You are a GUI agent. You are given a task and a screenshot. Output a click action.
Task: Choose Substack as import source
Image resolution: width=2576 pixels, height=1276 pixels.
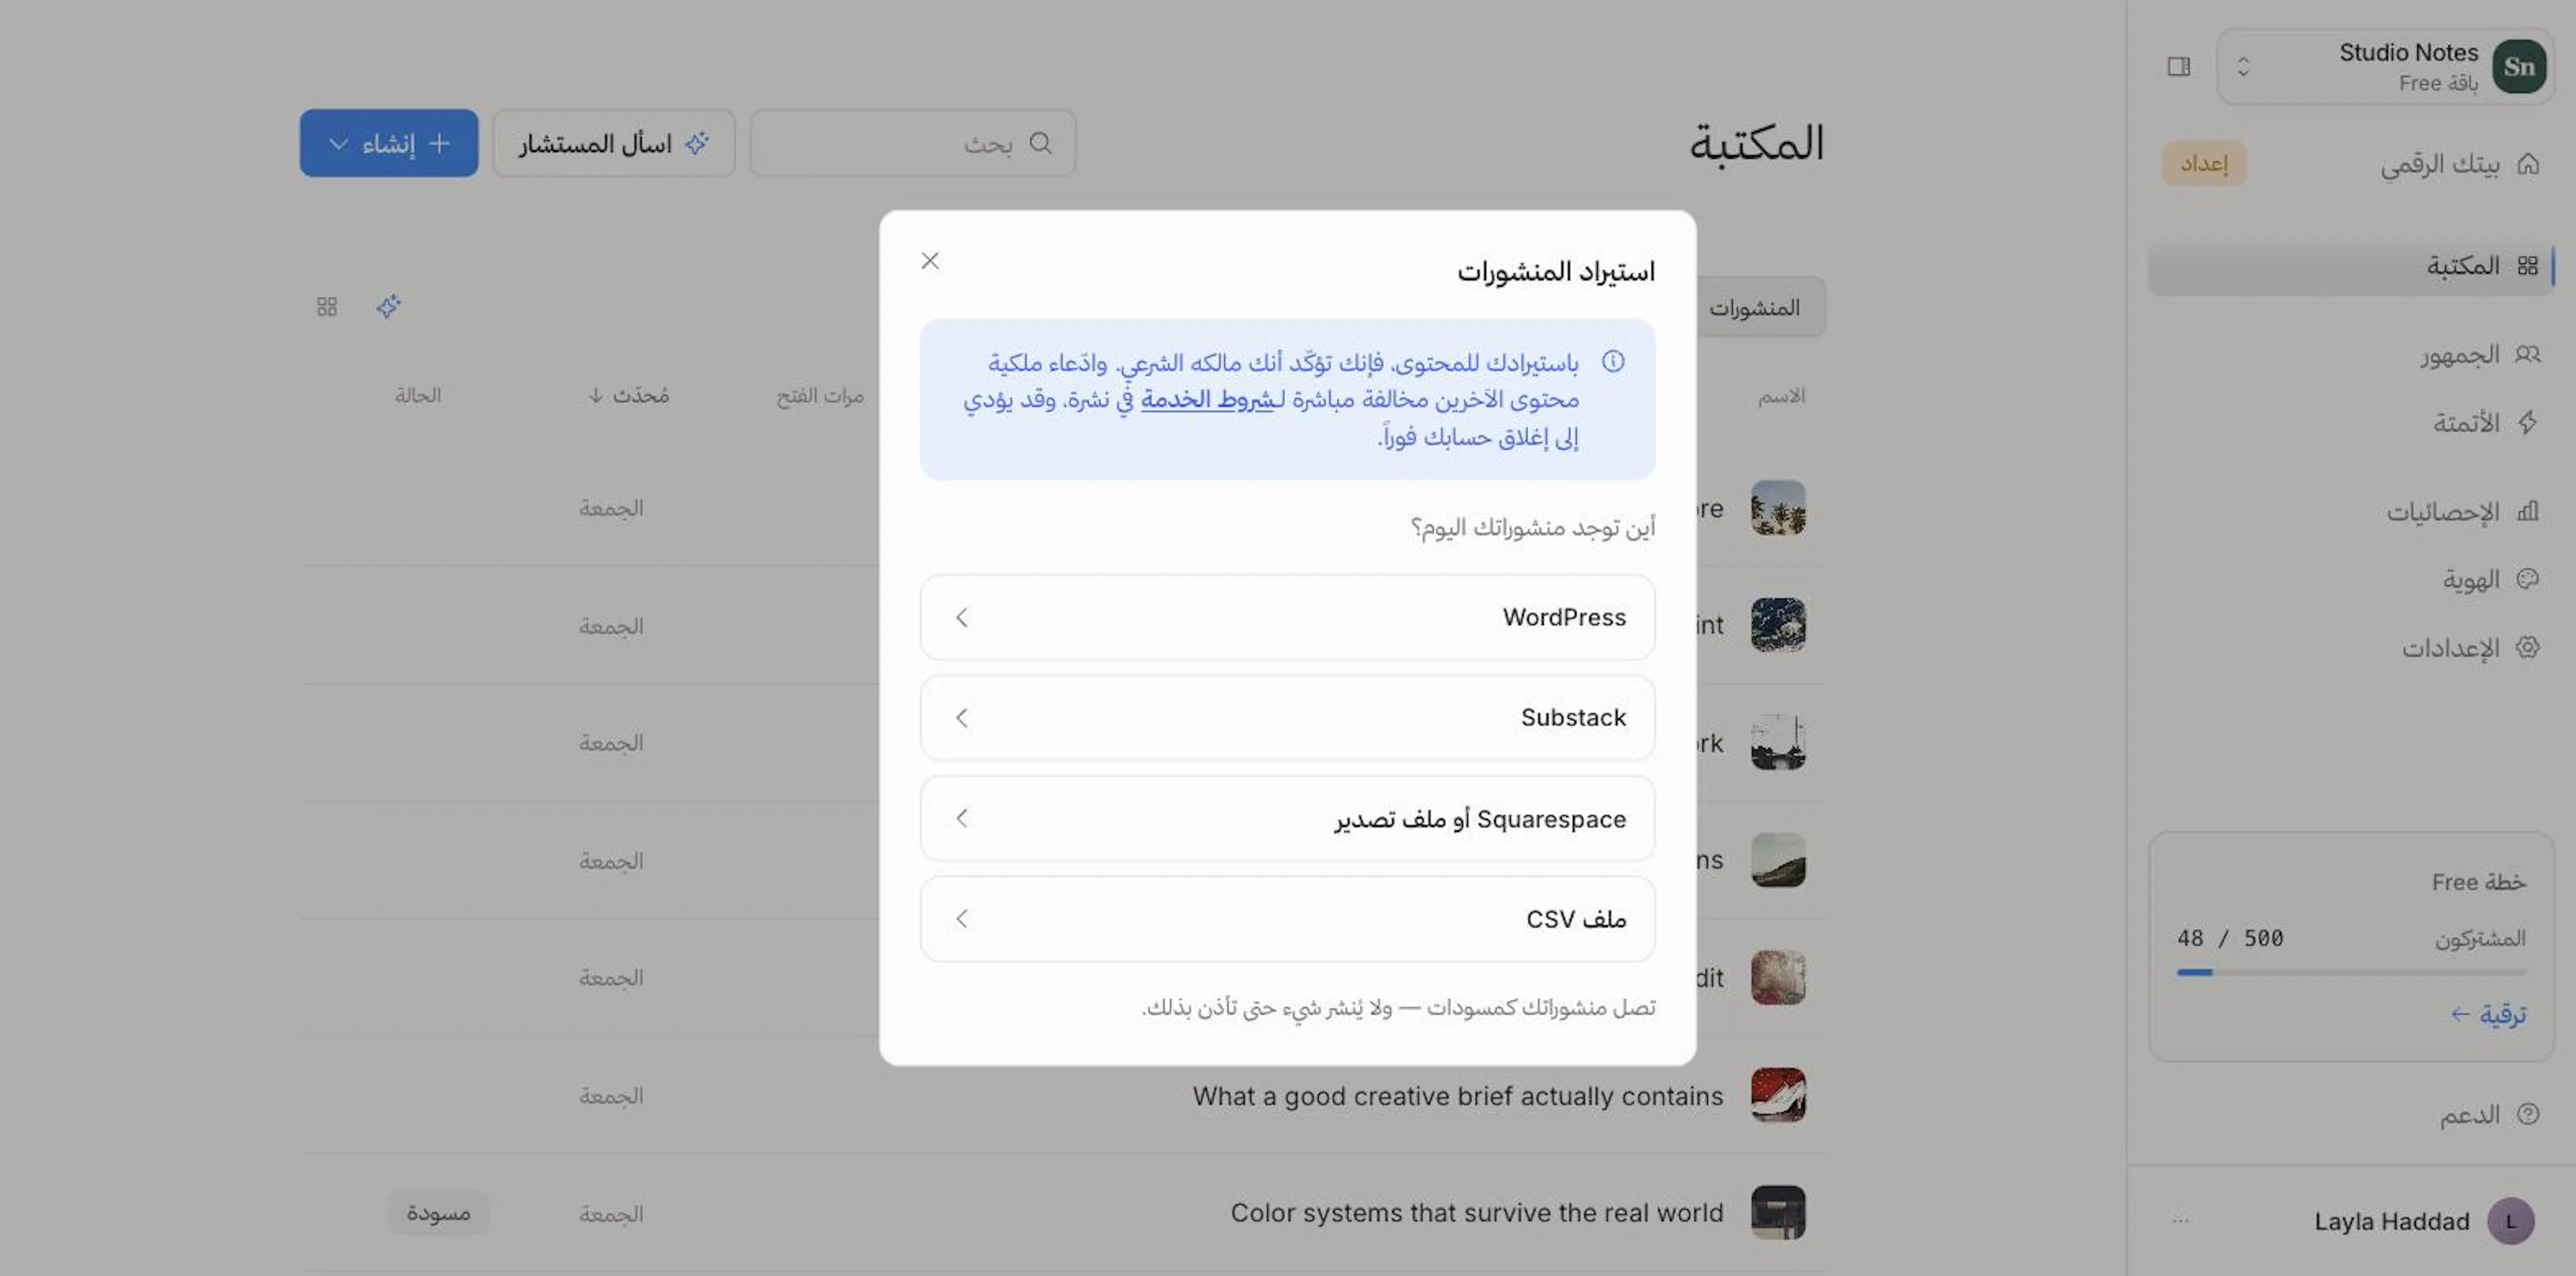tap(1287, 717)
